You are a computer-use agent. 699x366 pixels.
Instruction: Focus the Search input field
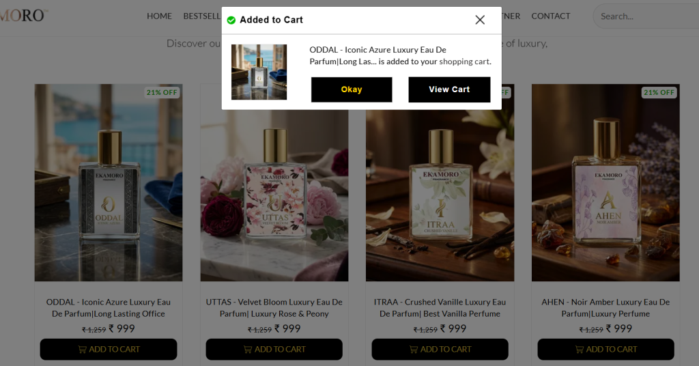pos(646,16)
